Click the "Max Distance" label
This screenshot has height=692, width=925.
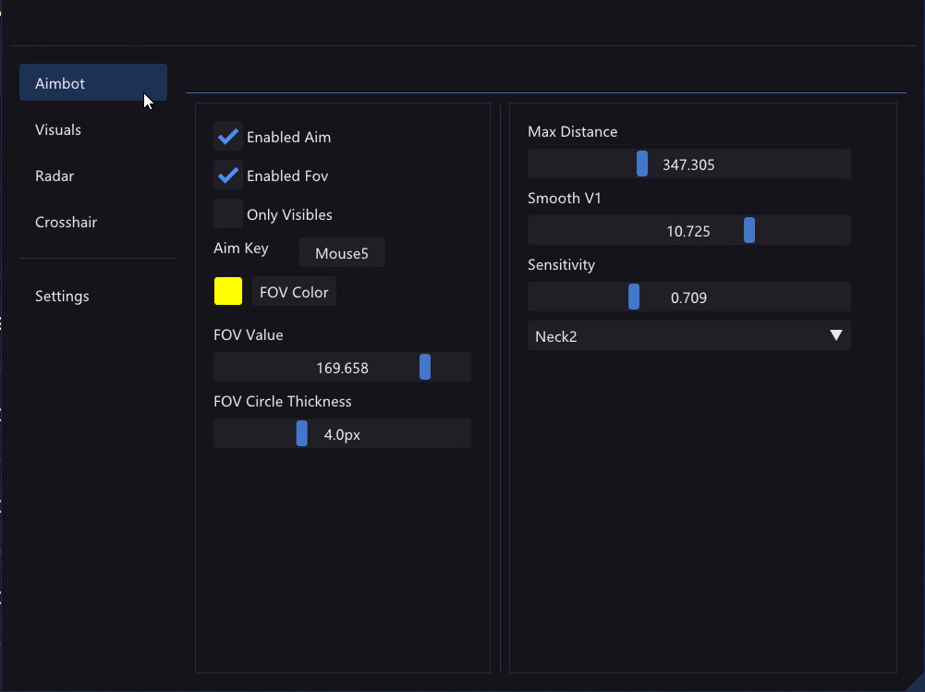pos(572,131)
